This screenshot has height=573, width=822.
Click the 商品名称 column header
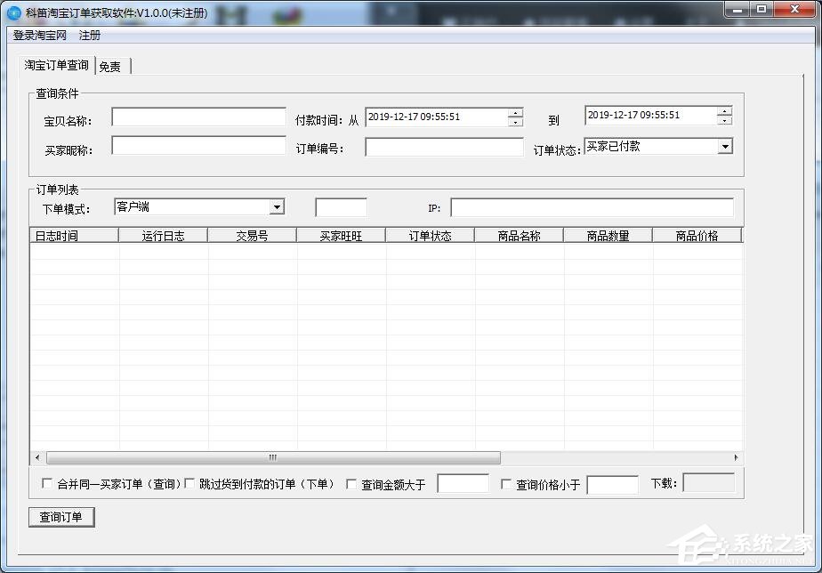tap(519, 236)
